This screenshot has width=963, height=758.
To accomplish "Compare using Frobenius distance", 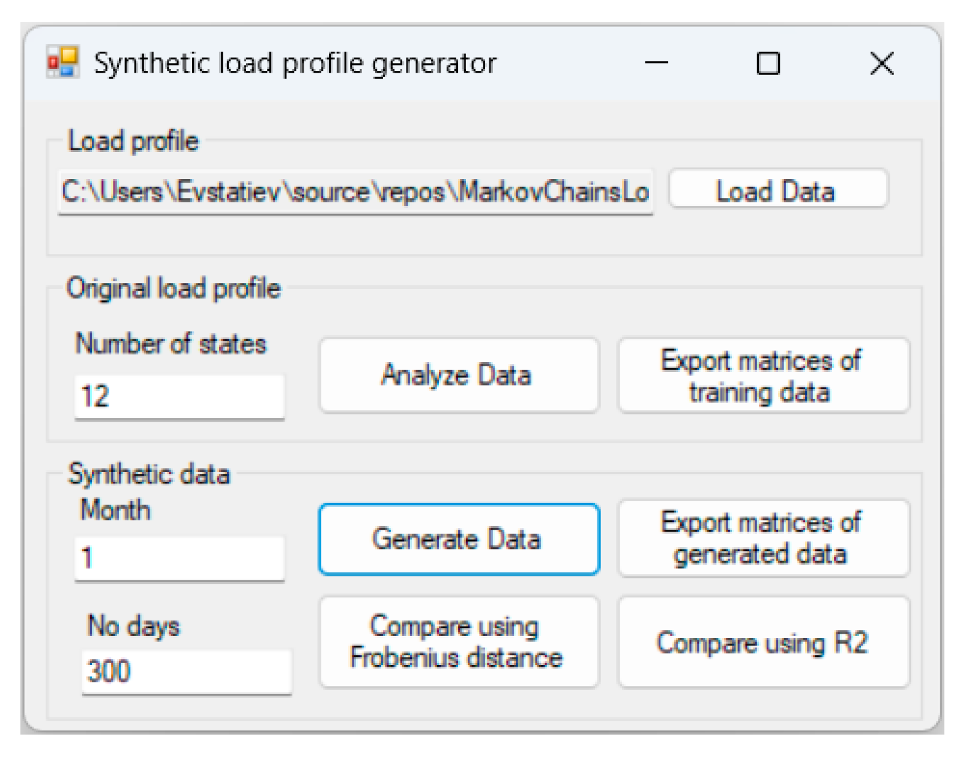I will (x=459, y=642).
